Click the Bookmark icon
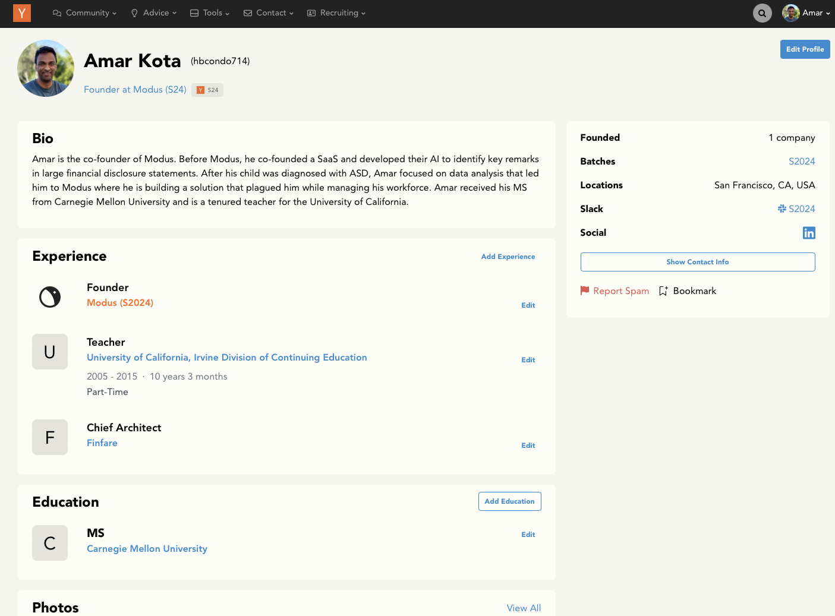 [663, 291]
